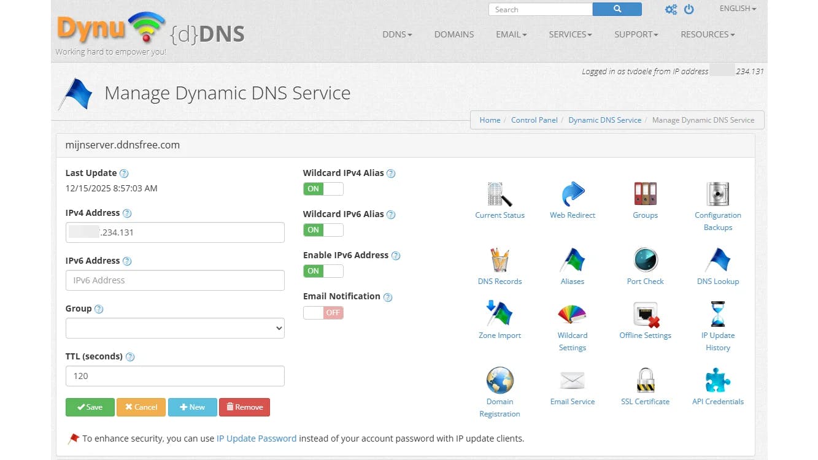Screen dimensions: 818x460
Task: Open the SSL Certificate padlock icon
Action: 645,380
